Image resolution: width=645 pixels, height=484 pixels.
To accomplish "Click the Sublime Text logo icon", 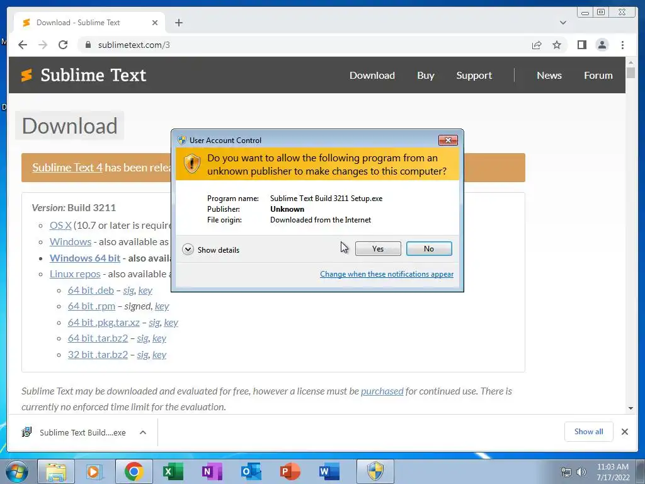I will tap(26, 76).
